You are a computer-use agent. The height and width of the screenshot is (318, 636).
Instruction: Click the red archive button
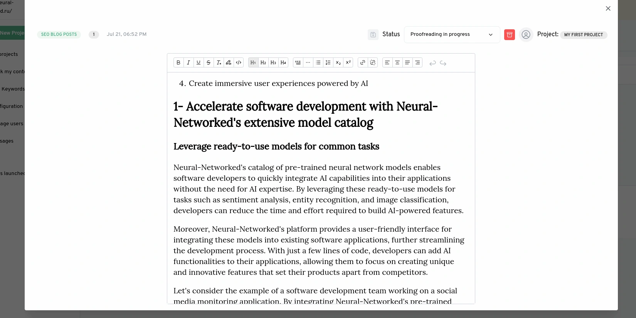pos(509,35)
